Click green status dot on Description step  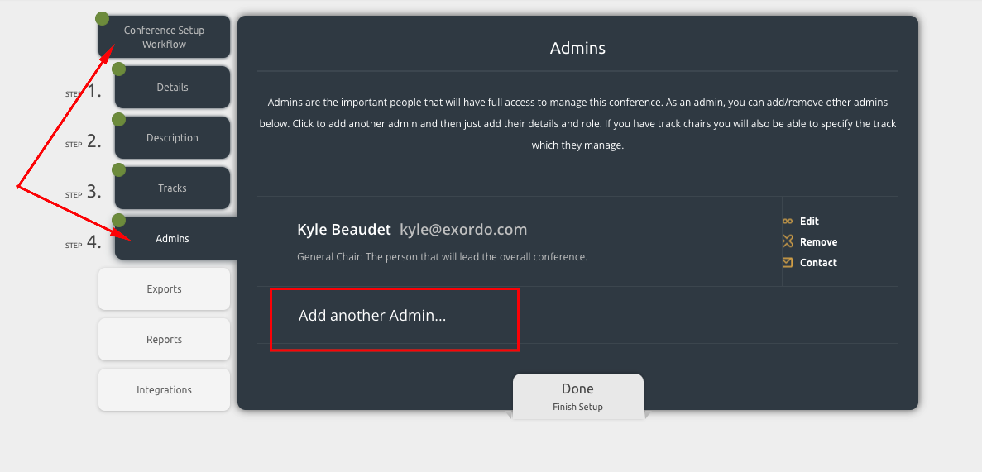pos(118,120)
